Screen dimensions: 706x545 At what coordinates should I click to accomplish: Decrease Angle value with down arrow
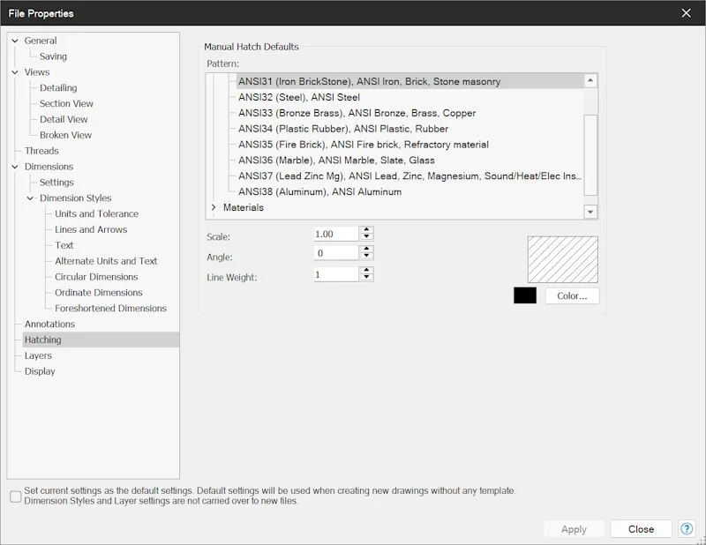click(x=366, y=256)
